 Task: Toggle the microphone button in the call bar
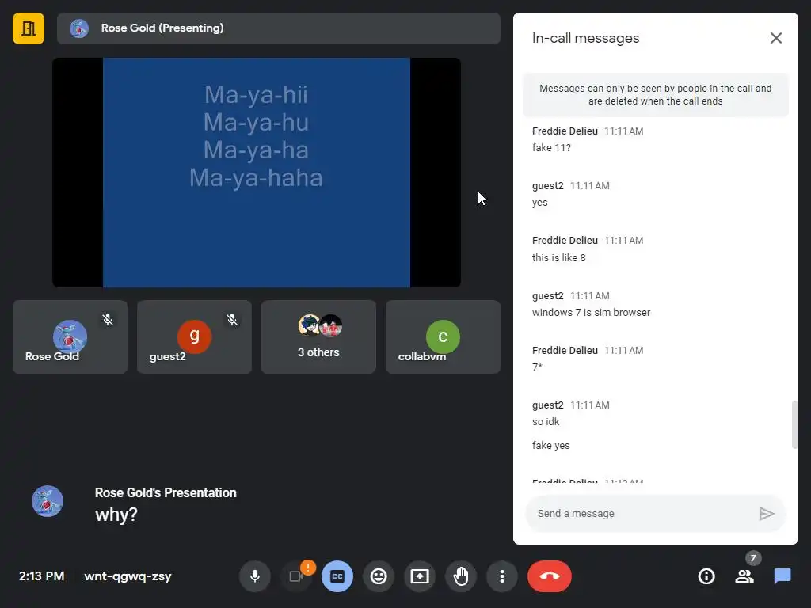(254, 576)
